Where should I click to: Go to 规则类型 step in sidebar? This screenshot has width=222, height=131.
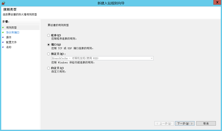tap(11, 27)
